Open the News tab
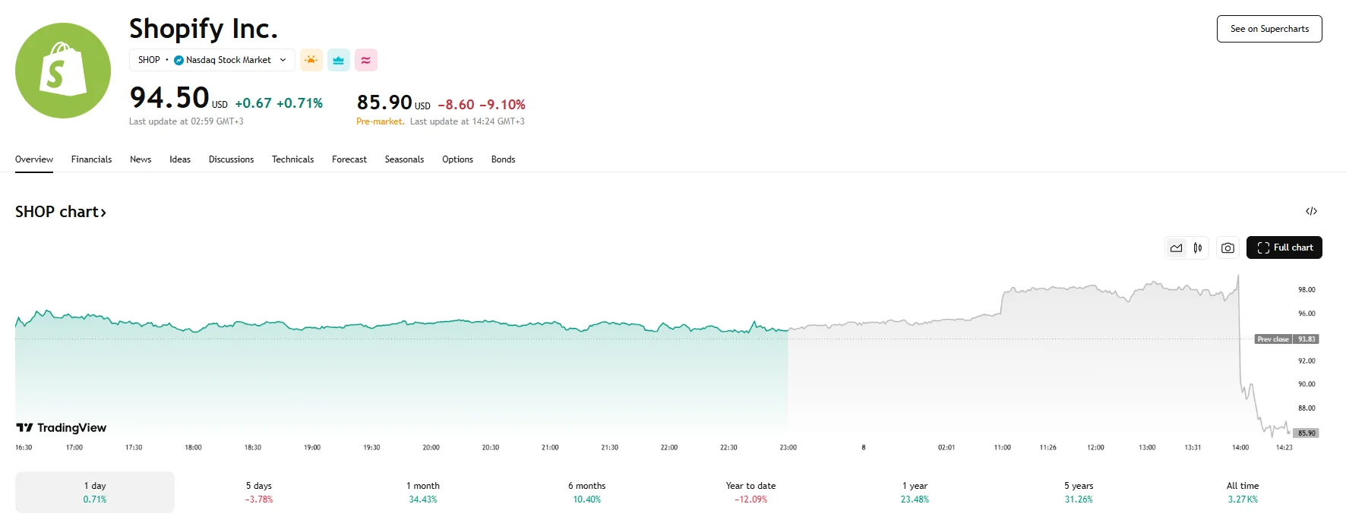1346x520 pixels. click(141, 159)
